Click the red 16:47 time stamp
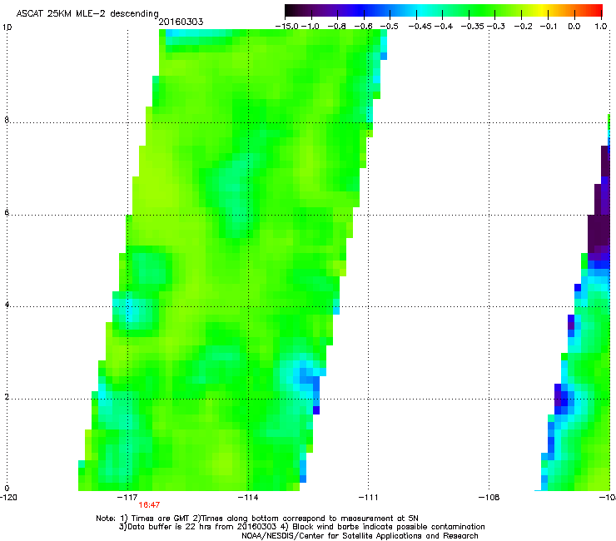The width and height of the screenshot is (616, 541). click(x=149, y=505)
